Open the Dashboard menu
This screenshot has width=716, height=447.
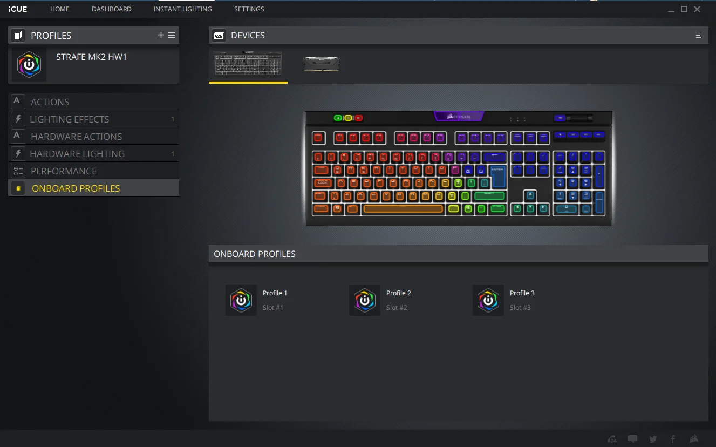pos(112,9)
